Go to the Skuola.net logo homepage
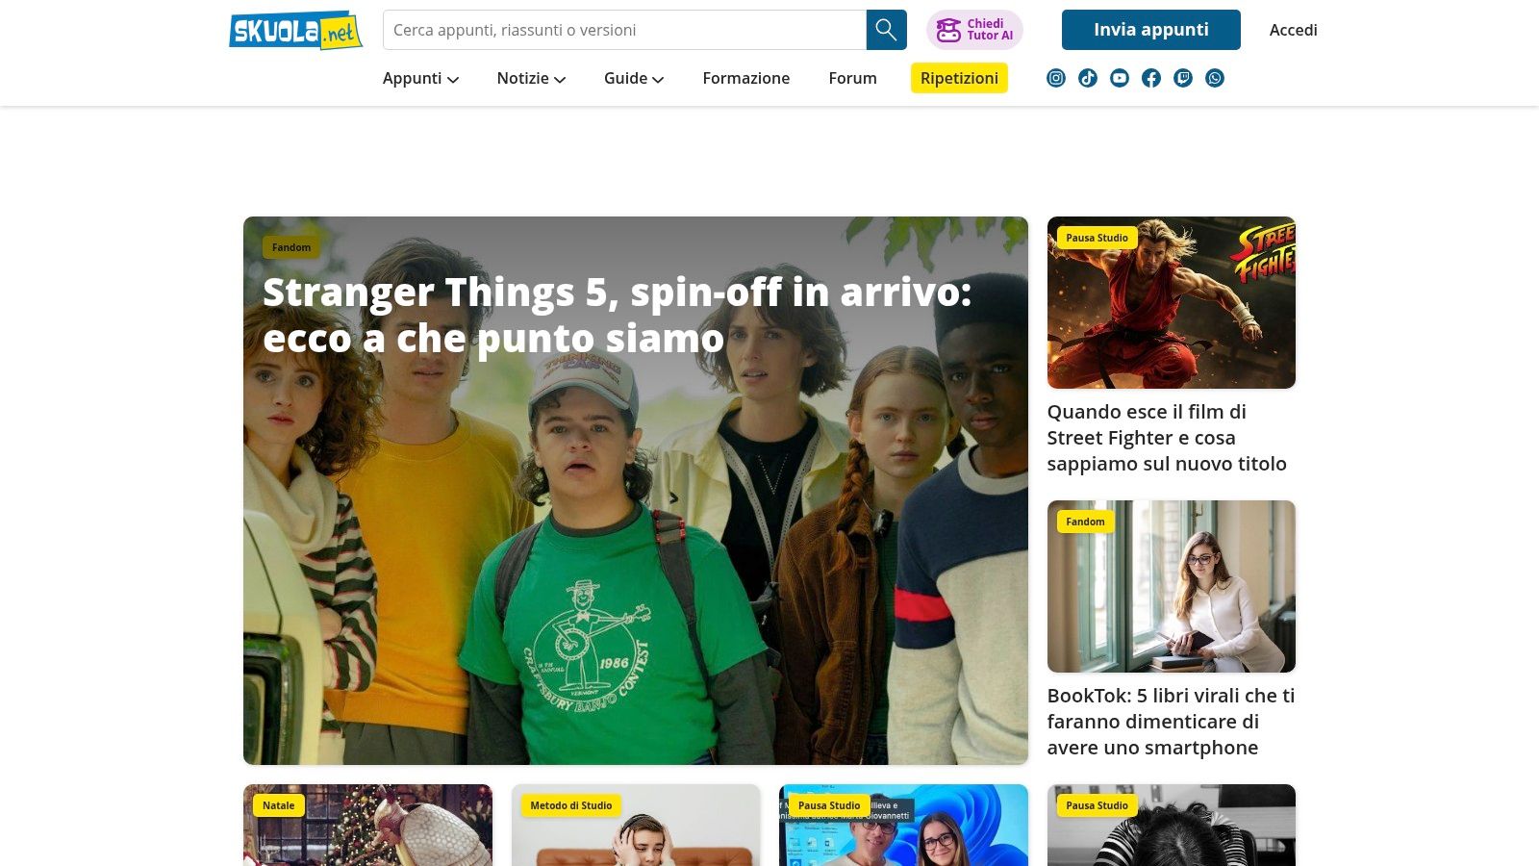This screenshot has width=1539, height=866. [x=295, y=31]
